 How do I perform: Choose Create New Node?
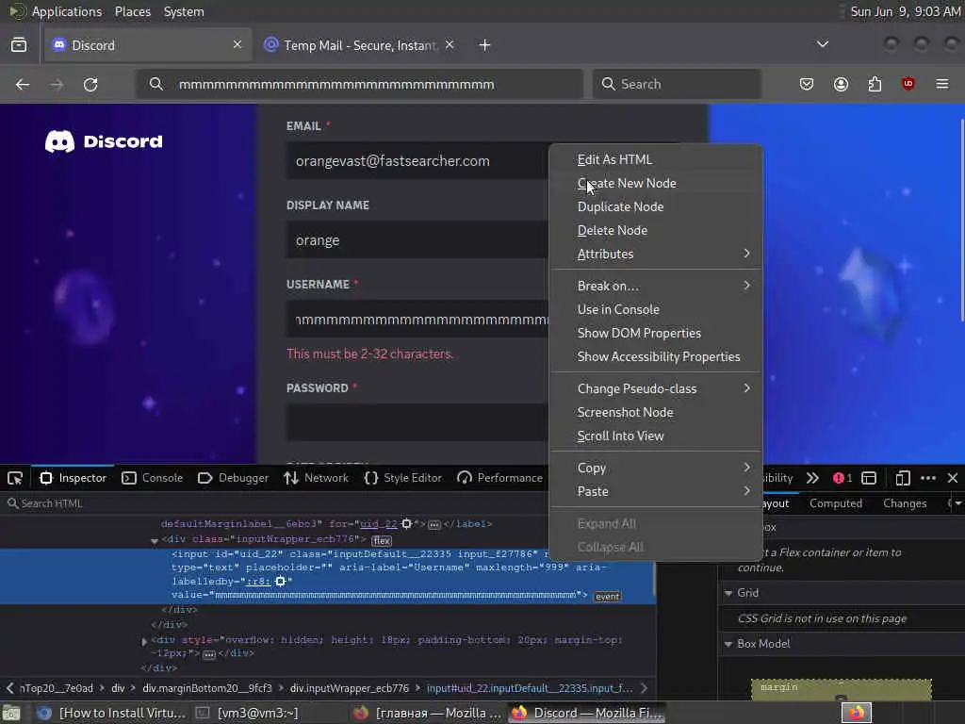point(656,183)
